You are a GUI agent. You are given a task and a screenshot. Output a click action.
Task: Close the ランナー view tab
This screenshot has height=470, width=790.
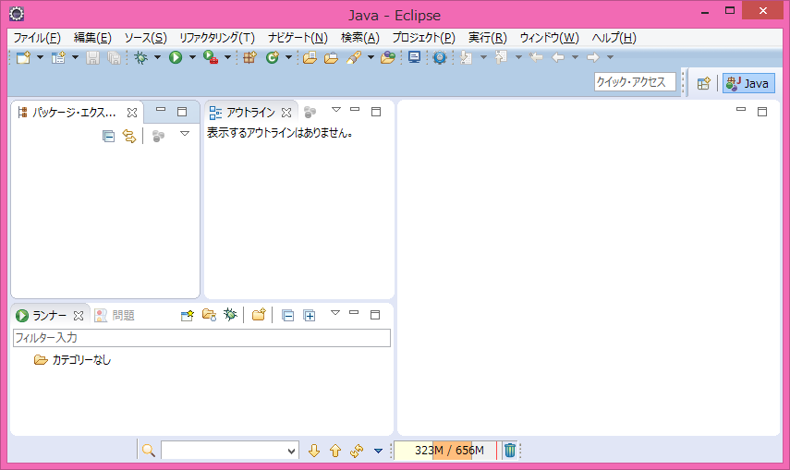point(79,316)
